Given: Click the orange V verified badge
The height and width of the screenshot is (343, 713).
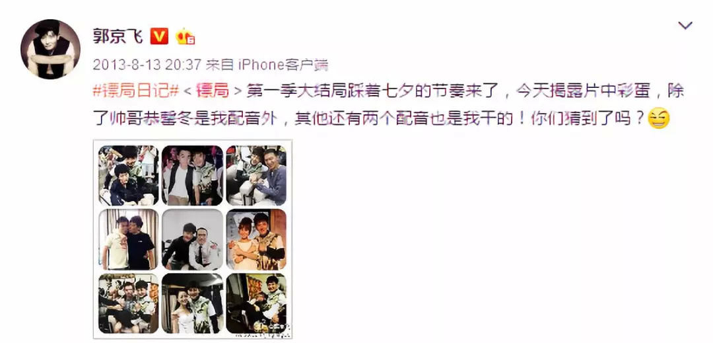Looking at the screenshot, I should [159, 36].
